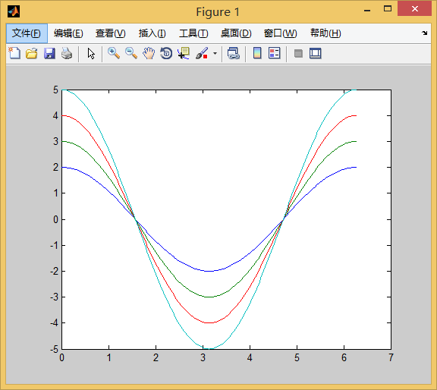Choose the Brush data tool
437x390 pixels.
[202, 53]
